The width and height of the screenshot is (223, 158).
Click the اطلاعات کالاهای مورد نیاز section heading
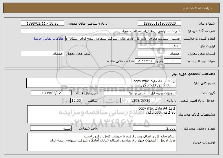click(193, 74)
